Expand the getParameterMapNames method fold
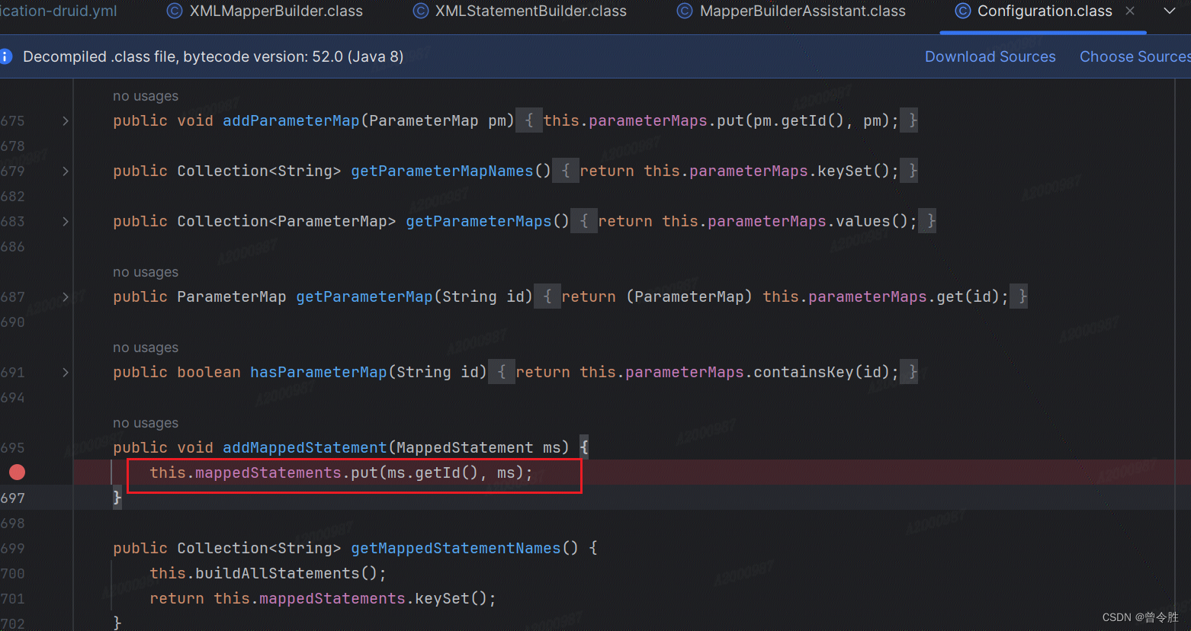The height and width of the screenshot is (631, 1191). (66, 171)
